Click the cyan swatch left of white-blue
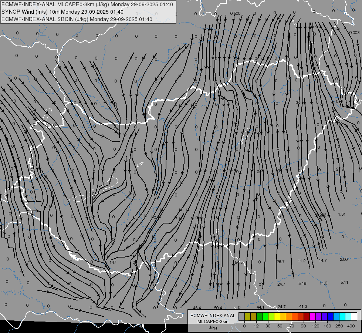The image size is (362, 333). click(x=342, y=317)
